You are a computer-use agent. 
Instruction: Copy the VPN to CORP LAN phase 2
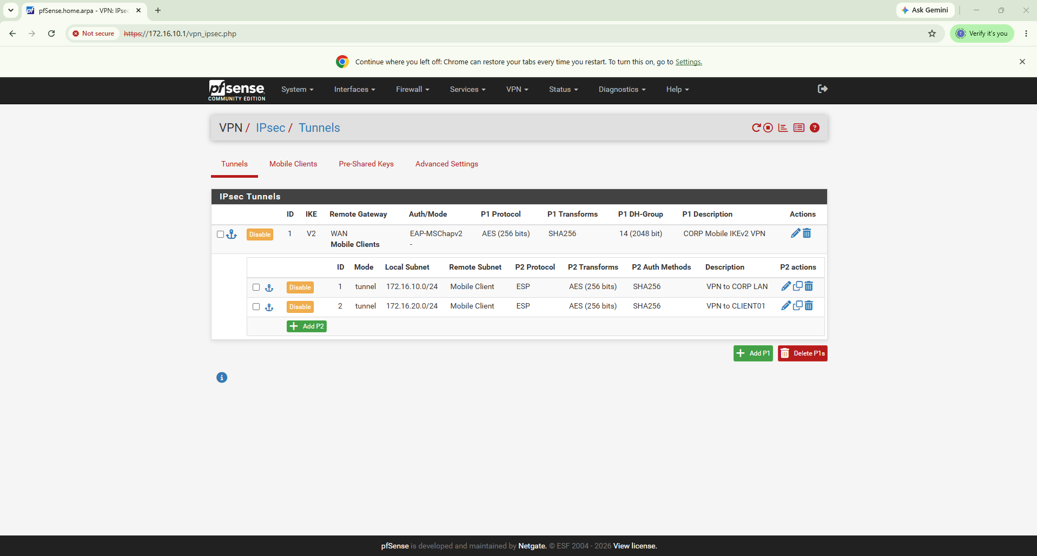[x=797, y=286]
